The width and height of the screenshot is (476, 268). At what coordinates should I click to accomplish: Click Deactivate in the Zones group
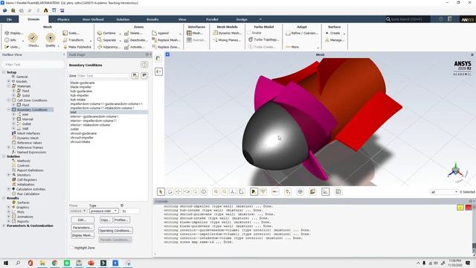[x=135, y=39]
